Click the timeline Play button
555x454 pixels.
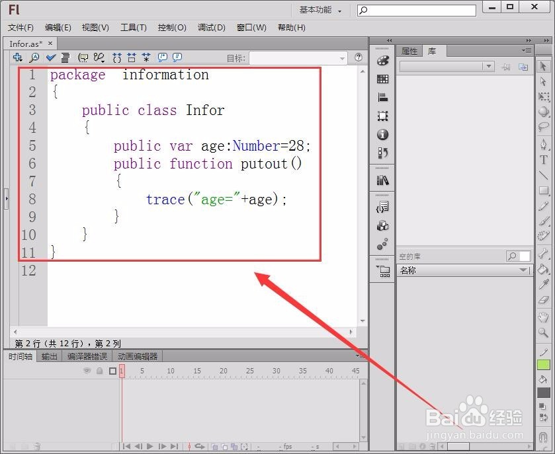(149, 446)
